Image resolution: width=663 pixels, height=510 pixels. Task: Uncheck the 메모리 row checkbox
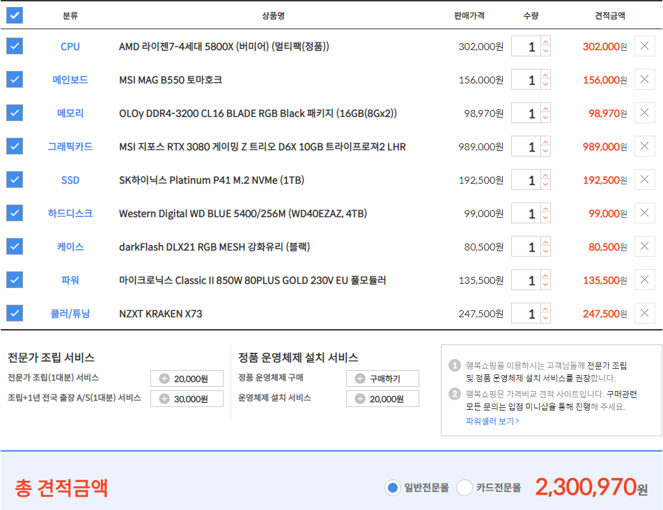[x=15, y=113]
